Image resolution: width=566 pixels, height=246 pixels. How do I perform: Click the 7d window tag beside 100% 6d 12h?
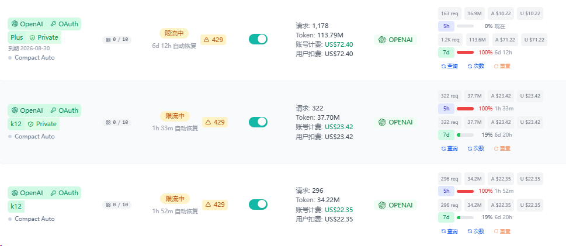446,53
